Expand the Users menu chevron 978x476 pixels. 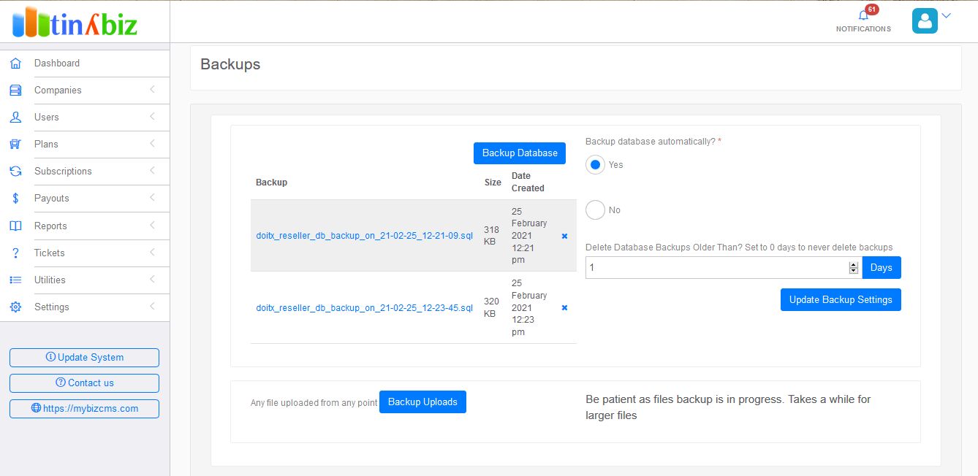click(152, 117)
